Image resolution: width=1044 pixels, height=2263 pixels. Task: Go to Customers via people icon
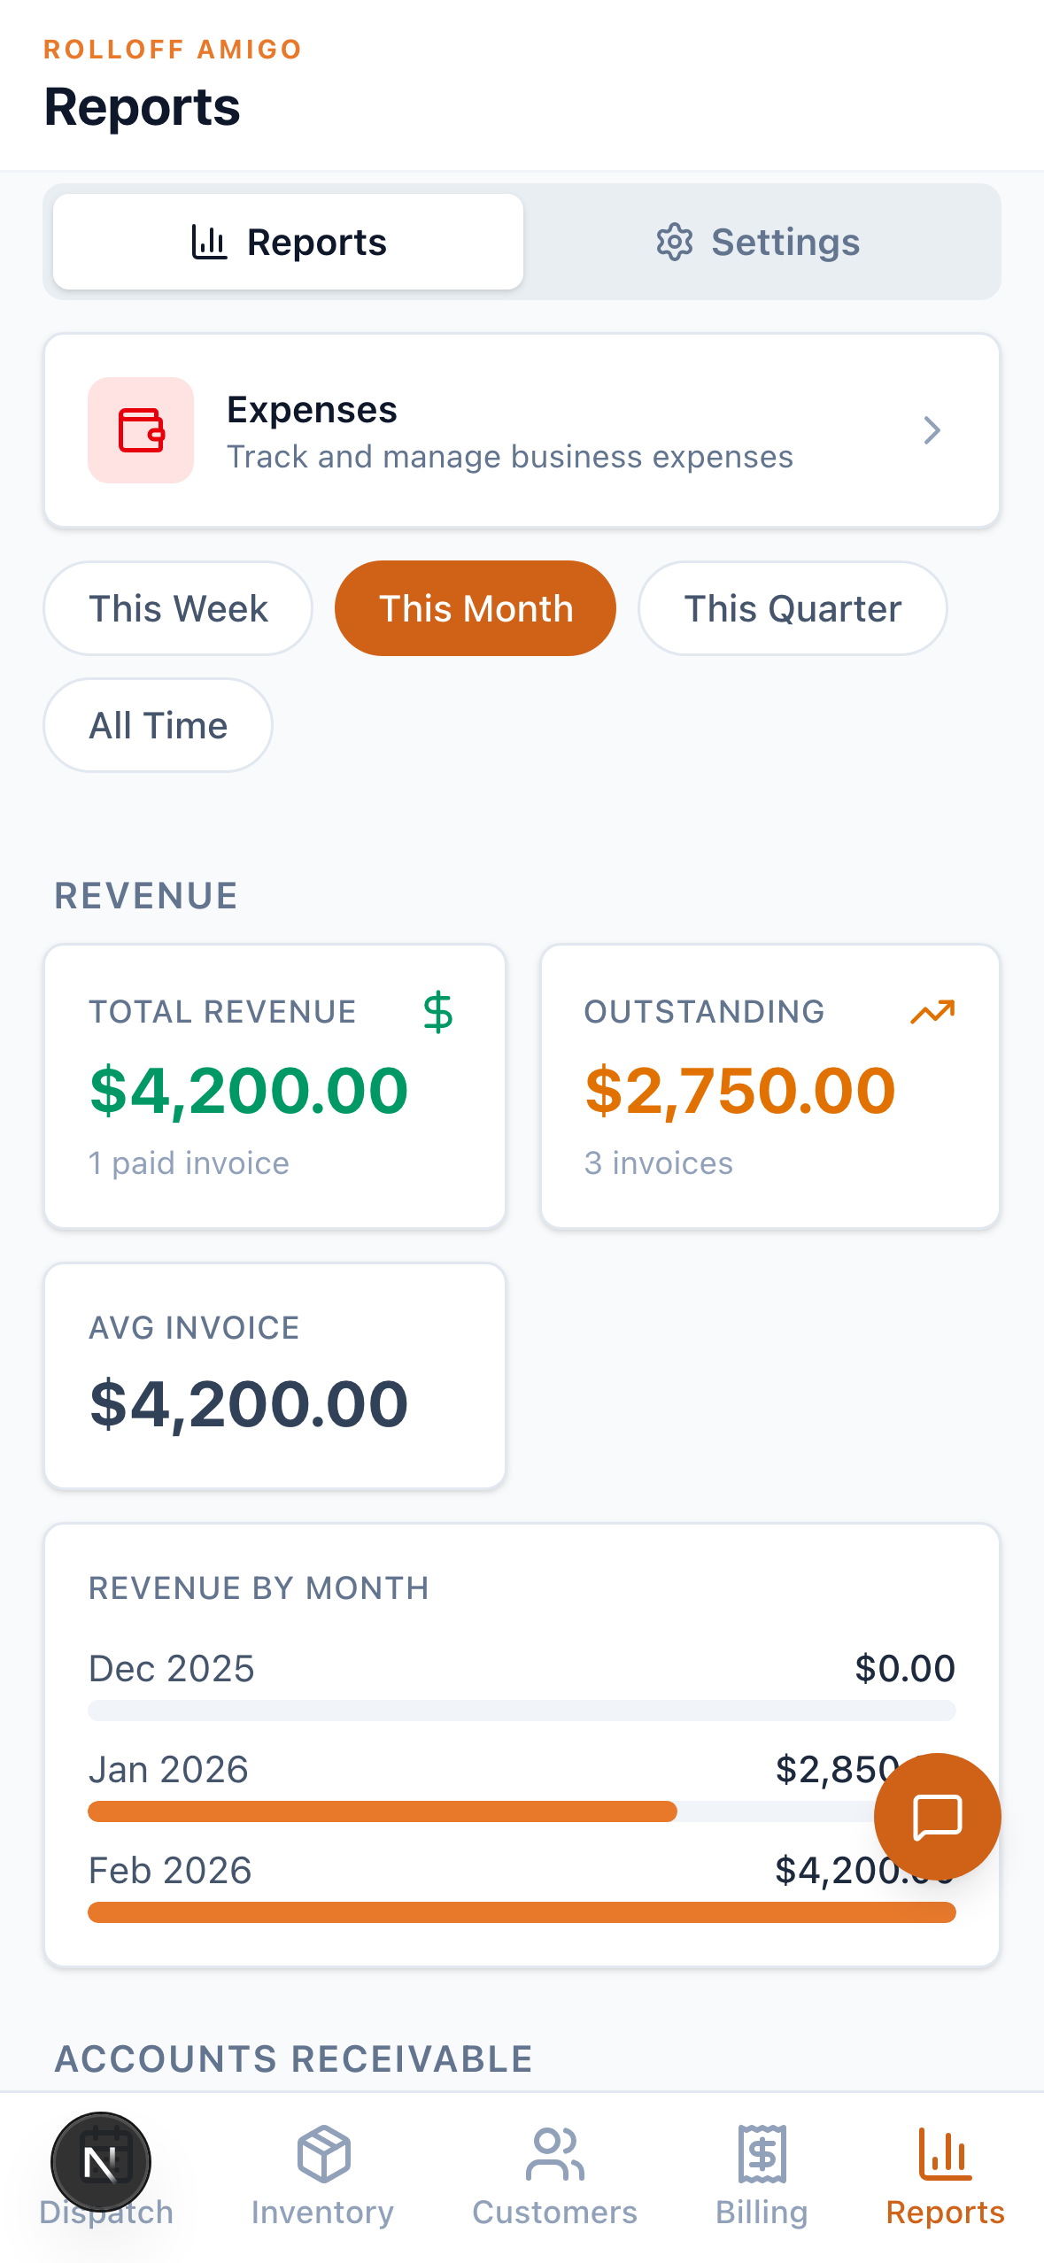[x=554, y=2153]
